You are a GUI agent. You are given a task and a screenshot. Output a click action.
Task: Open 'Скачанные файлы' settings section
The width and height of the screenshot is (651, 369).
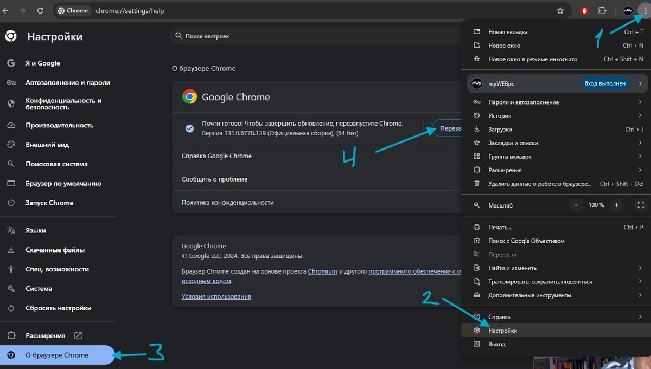pyautogui.click(x=58, y=250)
